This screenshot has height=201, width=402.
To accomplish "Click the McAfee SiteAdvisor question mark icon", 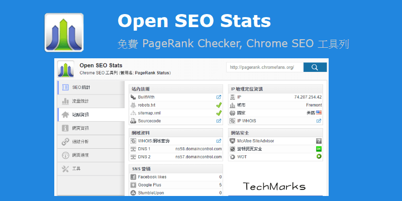I will 319,141.
